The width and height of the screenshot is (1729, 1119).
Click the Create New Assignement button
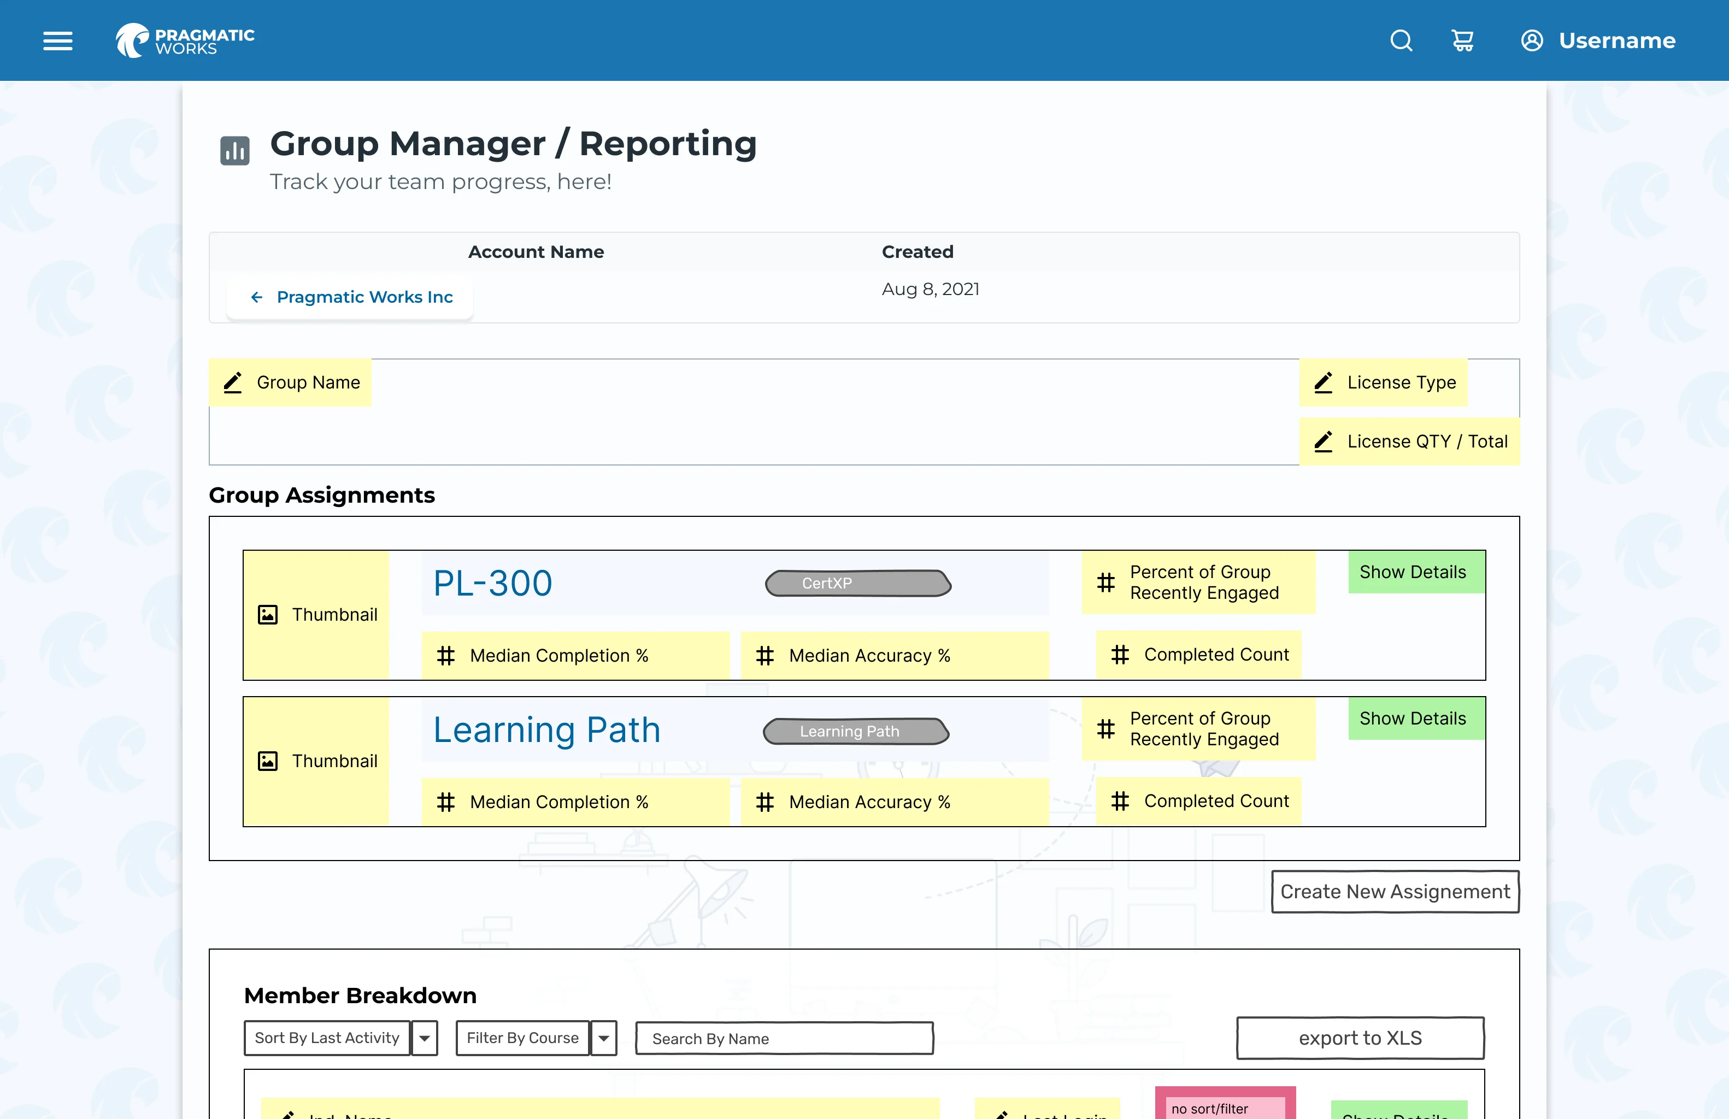coord(1395,892)
